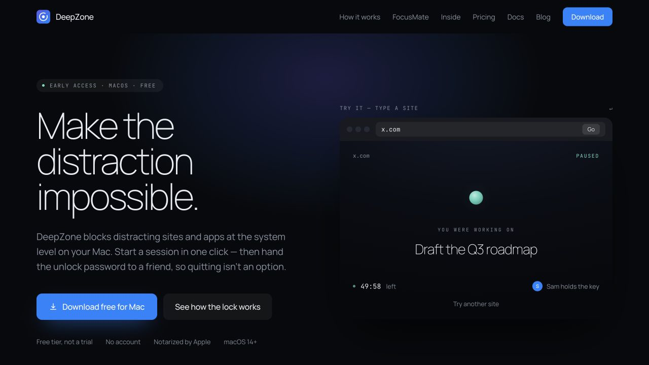
Task: Open the Inside nav link
Action: [451, 17]
